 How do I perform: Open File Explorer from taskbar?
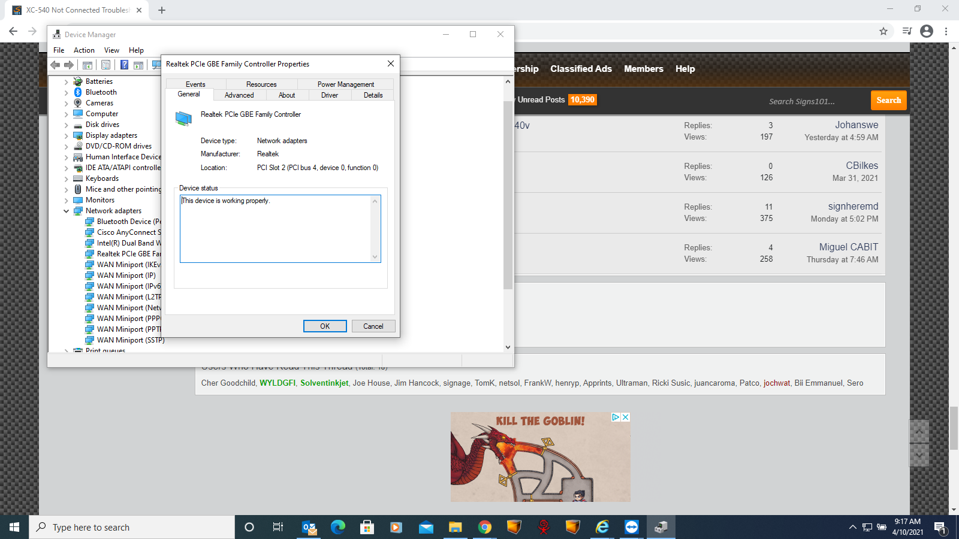456,527
